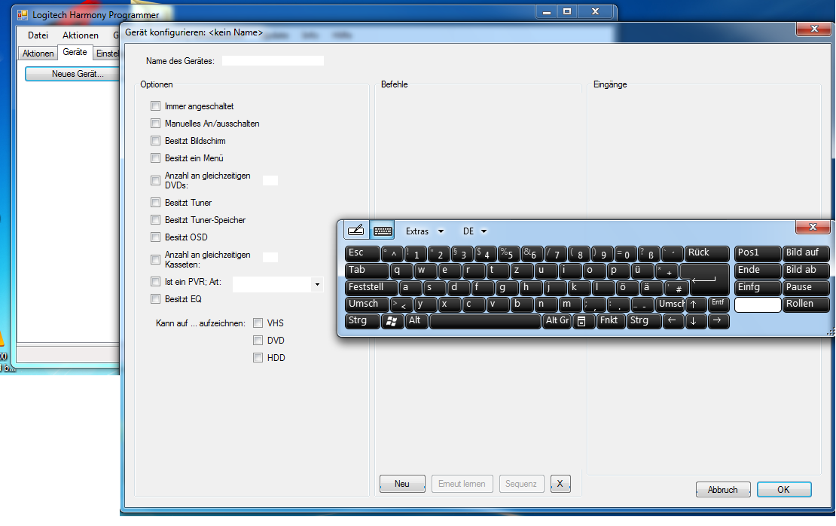Enable Anzahl an gleichzeitigen Kassetten checkbox
The image size is (836, 526).
(x=155, y=259)
